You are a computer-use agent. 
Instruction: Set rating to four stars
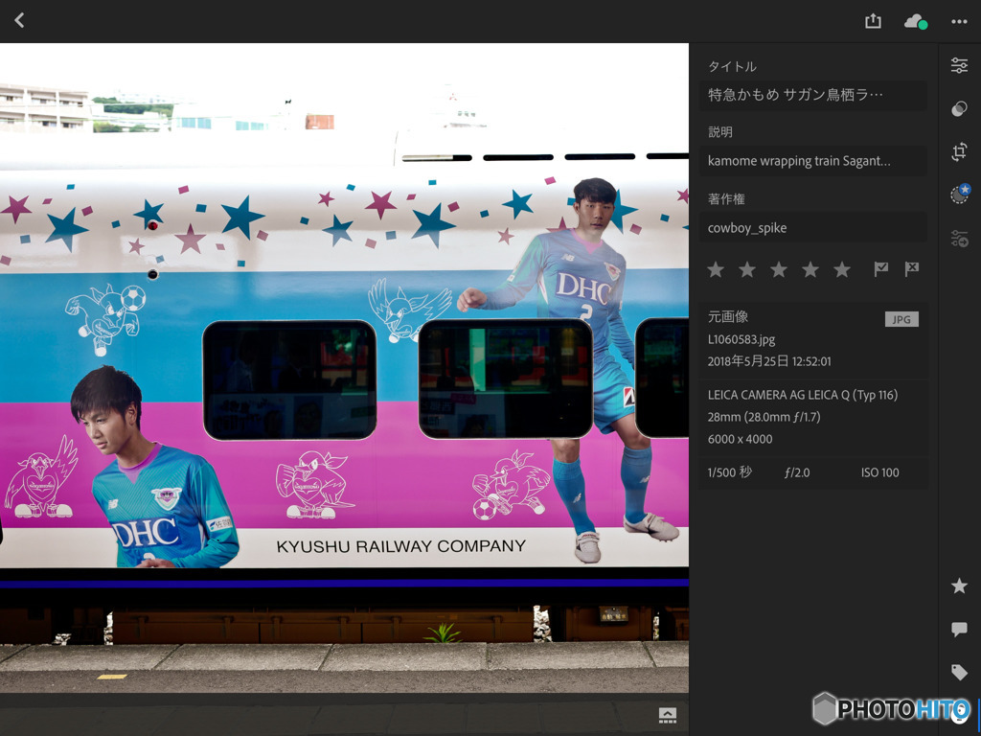point(810,269)
